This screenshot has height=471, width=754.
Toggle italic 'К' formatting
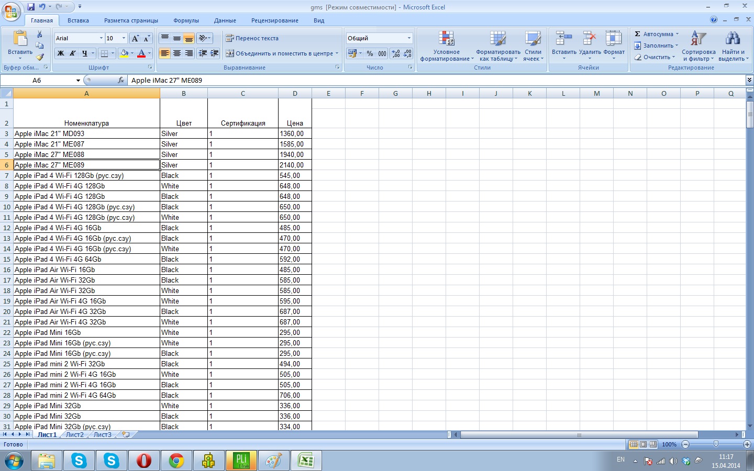coord(72,53)
